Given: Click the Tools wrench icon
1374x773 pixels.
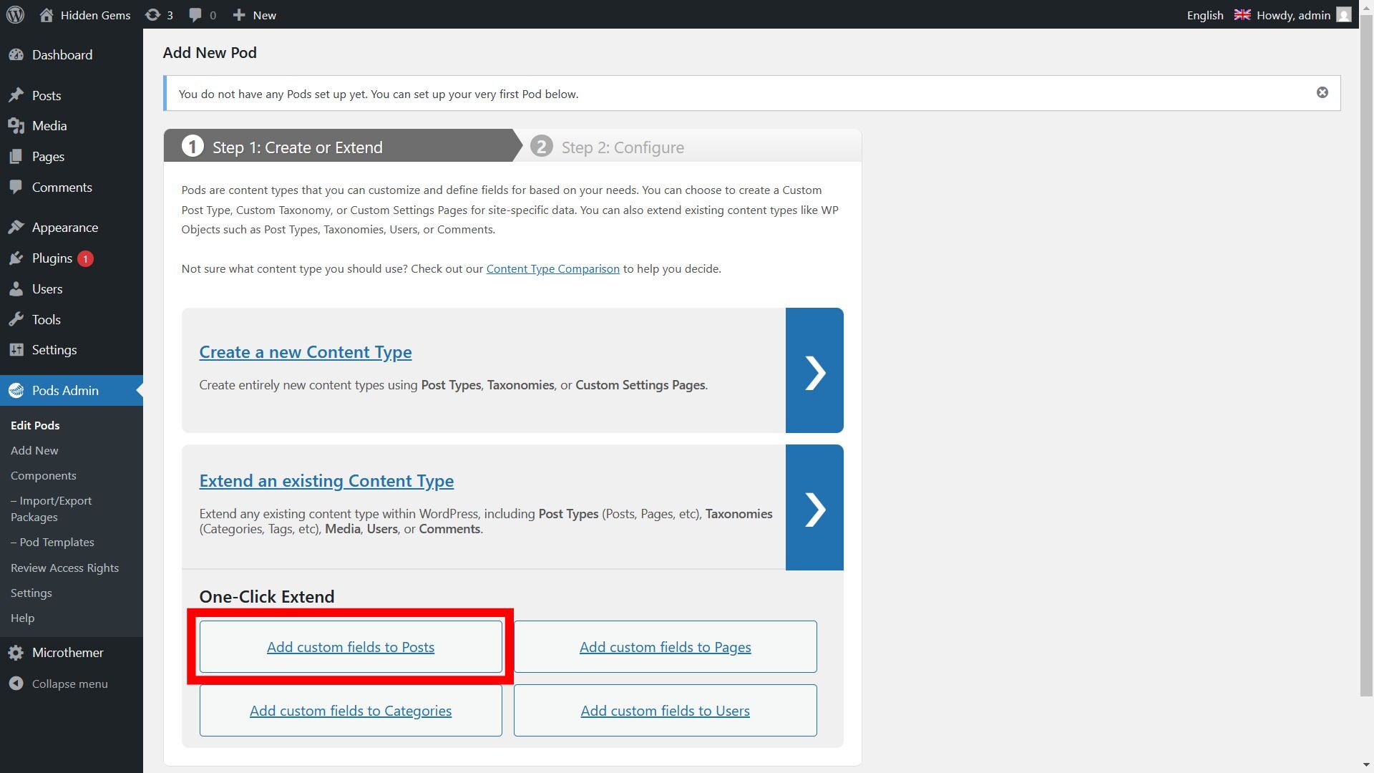Looking at the screenshot, I should click(16, 320).
